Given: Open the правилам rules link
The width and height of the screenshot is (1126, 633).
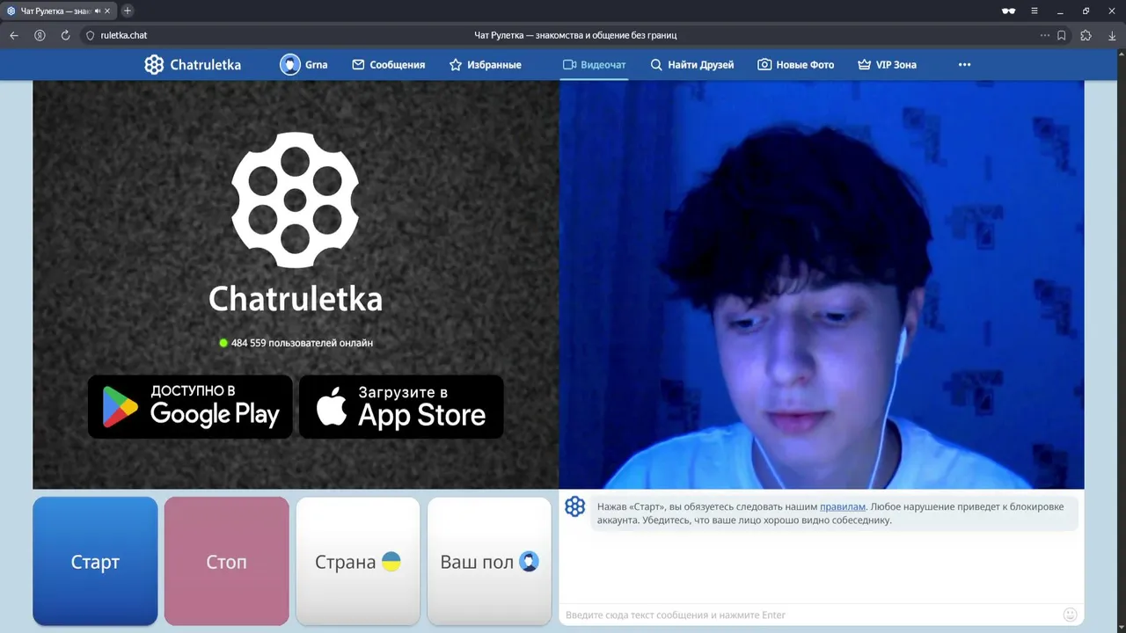Looking at the screenshot, I should click(843, 506).
